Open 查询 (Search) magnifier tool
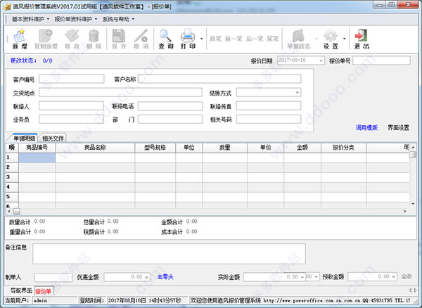Image resolution: width=422 pixels, height=308 pixels. coord(165,39)
